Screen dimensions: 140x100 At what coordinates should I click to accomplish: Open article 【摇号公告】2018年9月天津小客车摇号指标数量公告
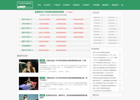pos(63,79)
